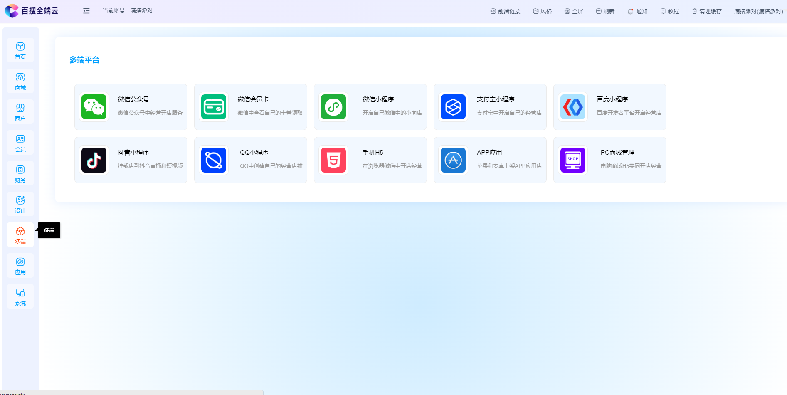Toggle fullscreen mode via 全屏
787x395 pixels.
pos(574,11)
